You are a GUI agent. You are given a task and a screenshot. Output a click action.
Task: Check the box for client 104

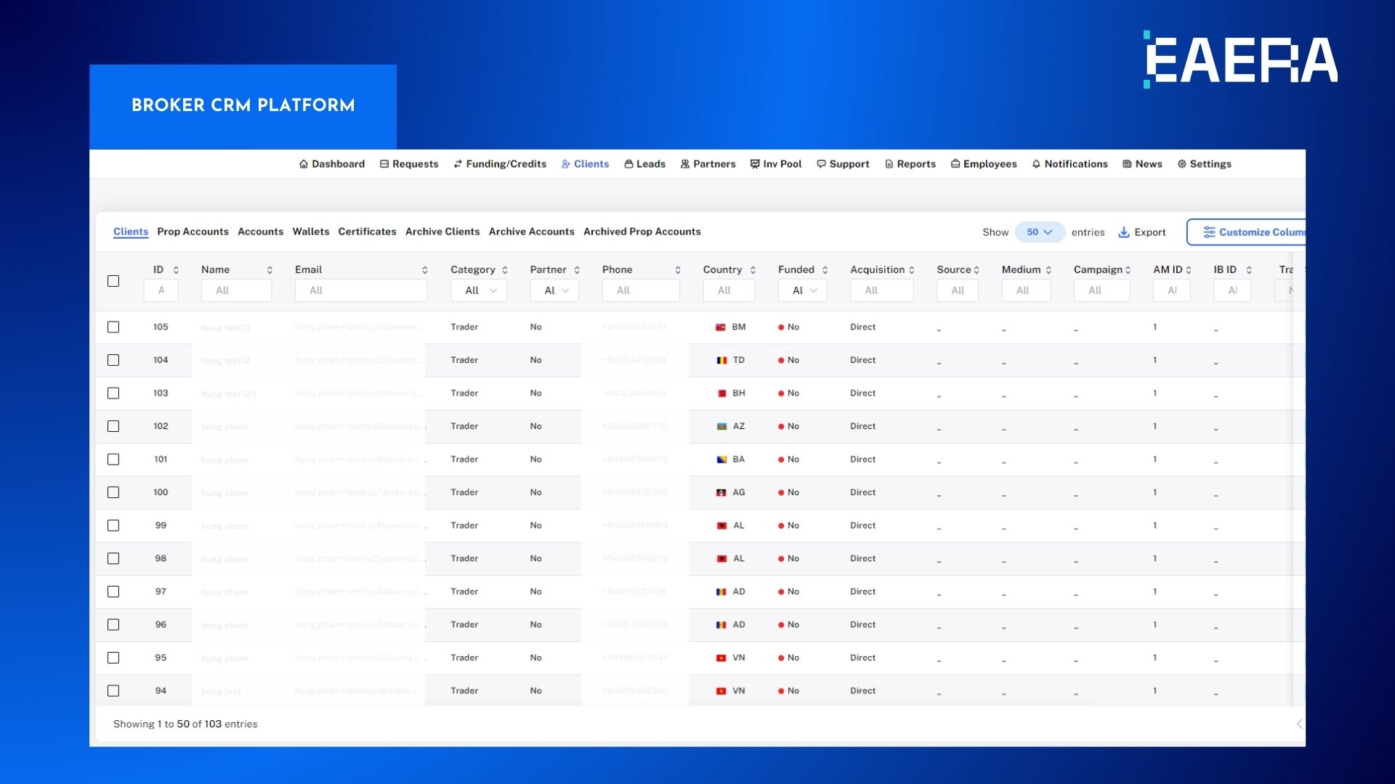click(x=113, y=360)
